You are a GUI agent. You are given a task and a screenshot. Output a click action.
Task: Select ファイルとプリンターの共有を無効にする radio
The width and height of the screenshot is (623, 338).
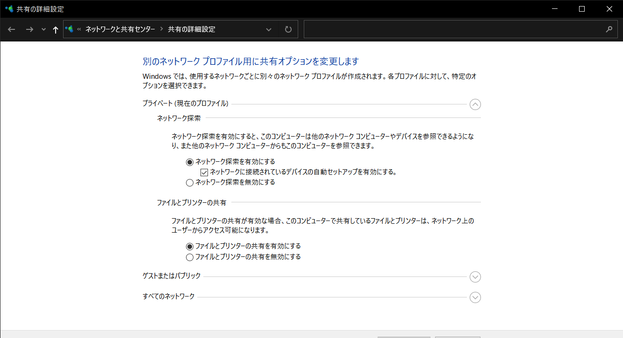(189, 257)
